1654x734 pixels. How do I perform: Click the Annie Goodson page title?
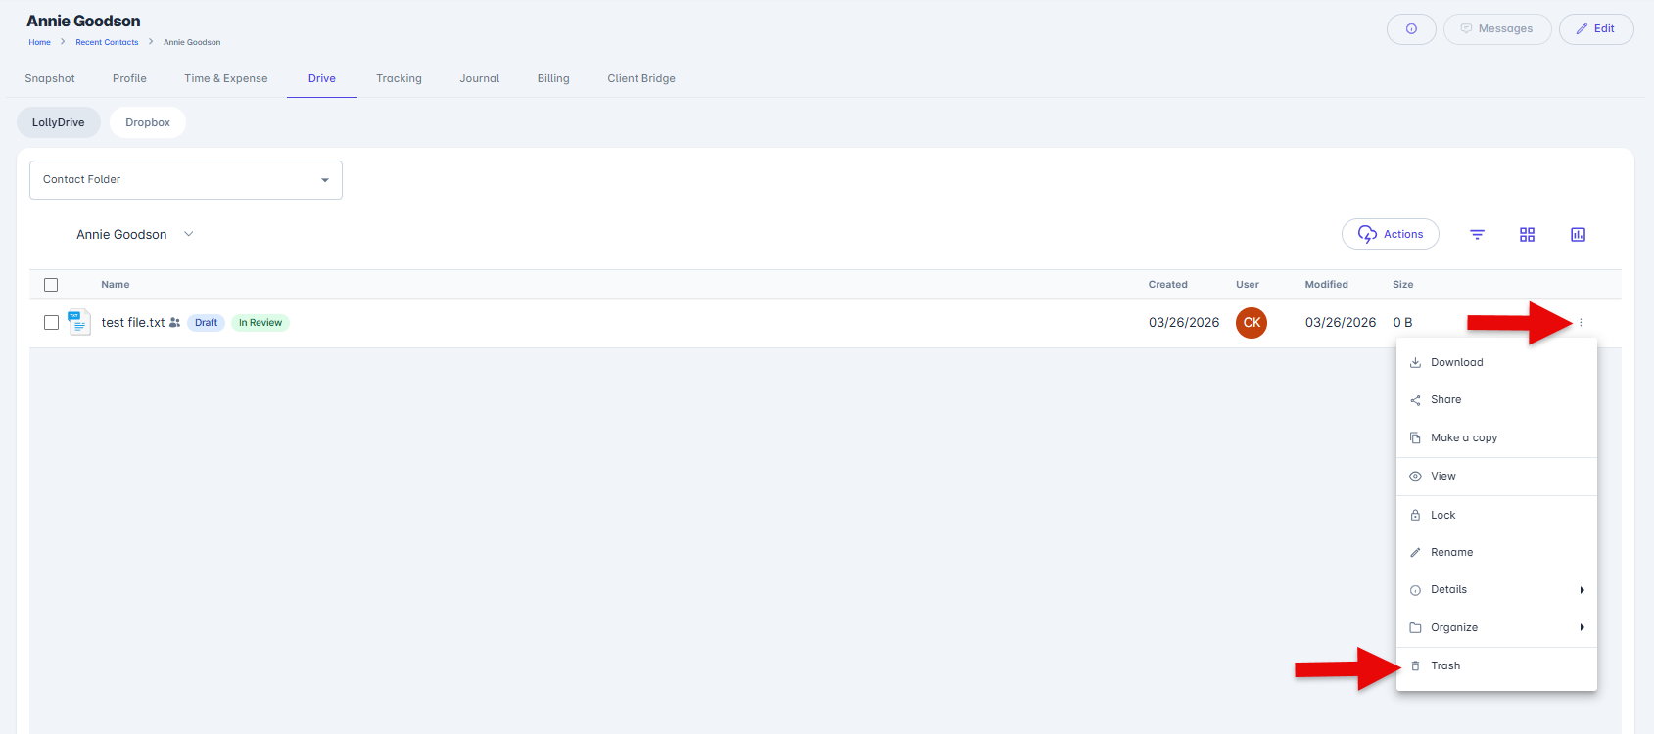[83, 21]
